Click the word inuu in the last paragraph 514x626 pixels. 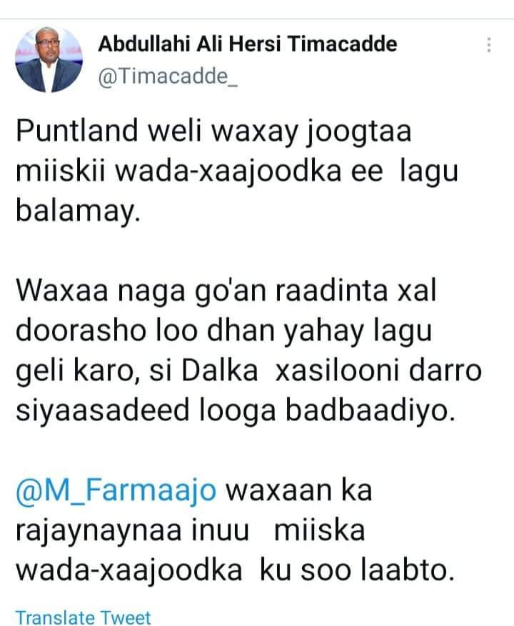(x=221, y=530)
